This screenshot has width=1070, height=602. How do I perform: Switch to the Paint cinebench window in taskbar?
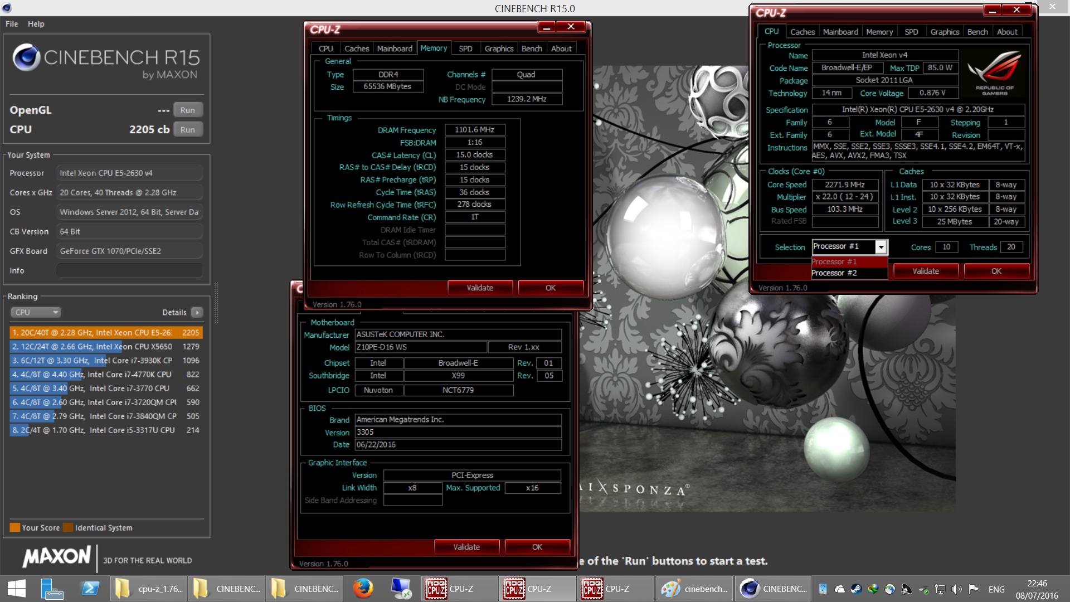(x=694, y=589)
